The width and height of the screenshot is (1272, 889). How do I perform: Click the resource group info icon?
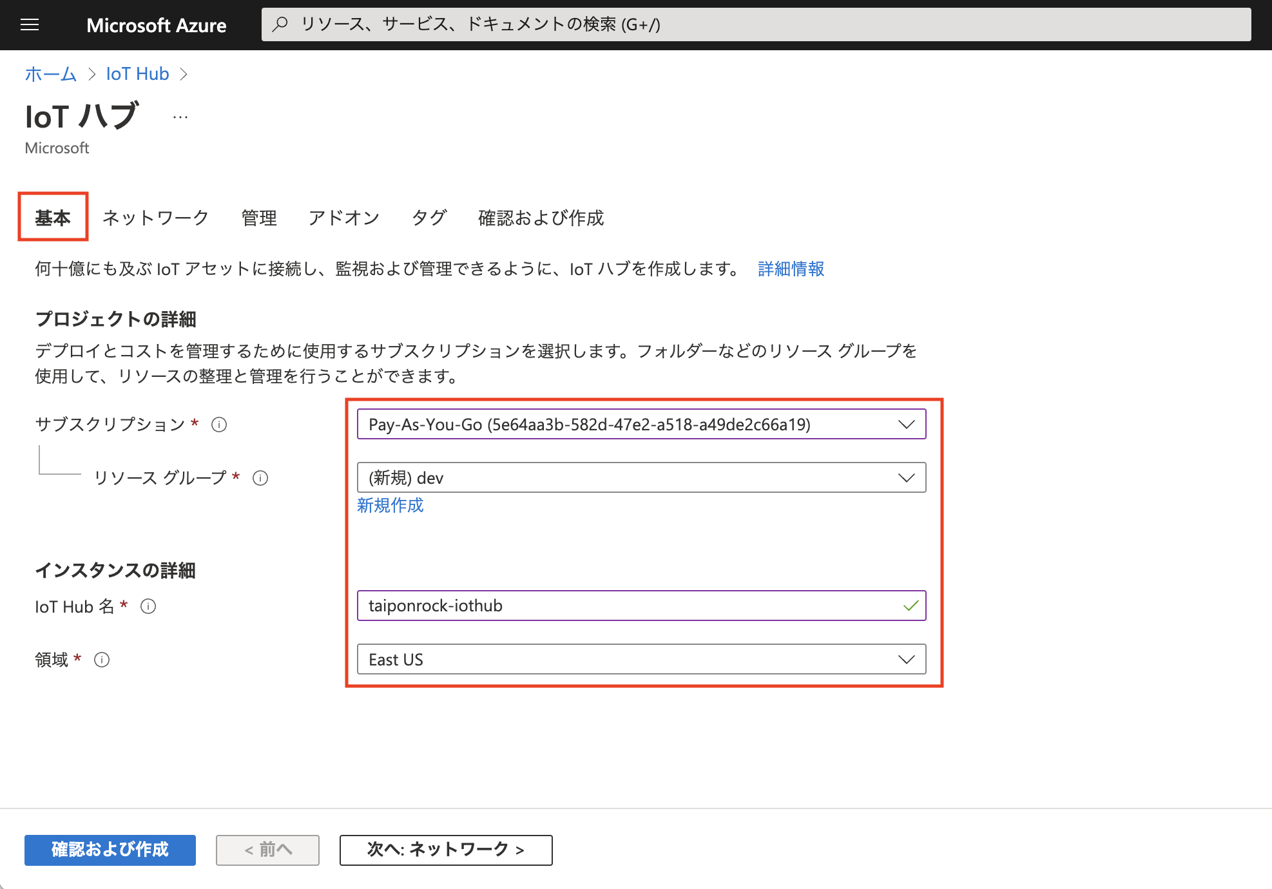click(x=260, y=478)
